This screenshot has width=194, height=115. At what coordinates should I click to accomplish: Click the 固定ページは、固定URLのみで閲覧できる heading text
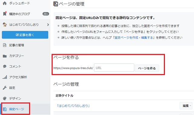pyautogui.click(x=105, y=18)
